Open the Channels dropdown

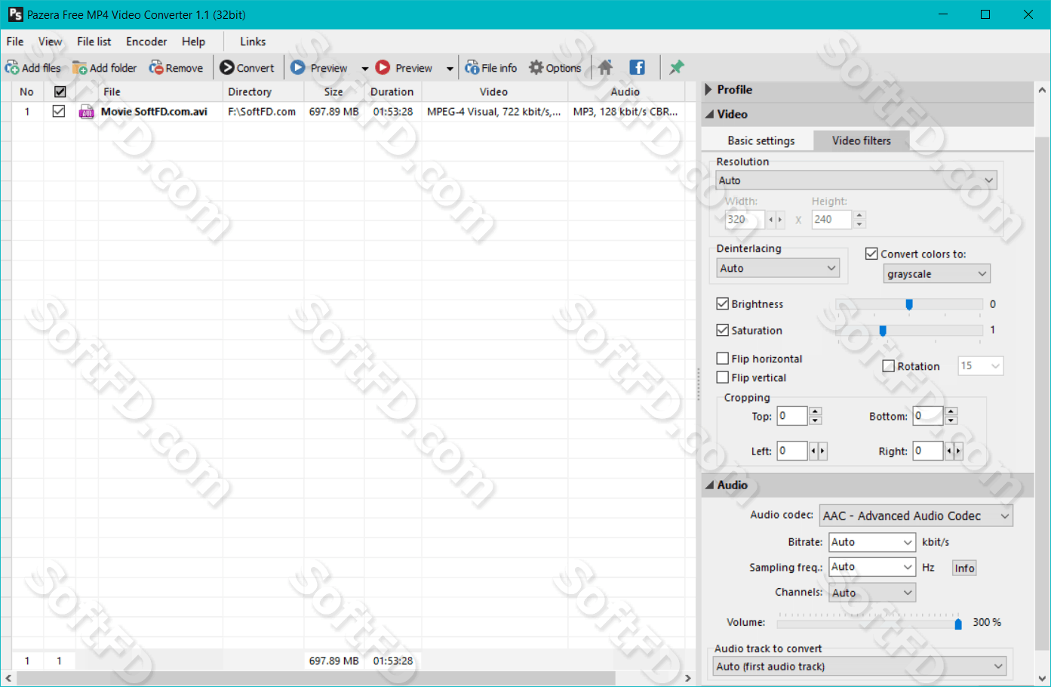click(871, 593)
